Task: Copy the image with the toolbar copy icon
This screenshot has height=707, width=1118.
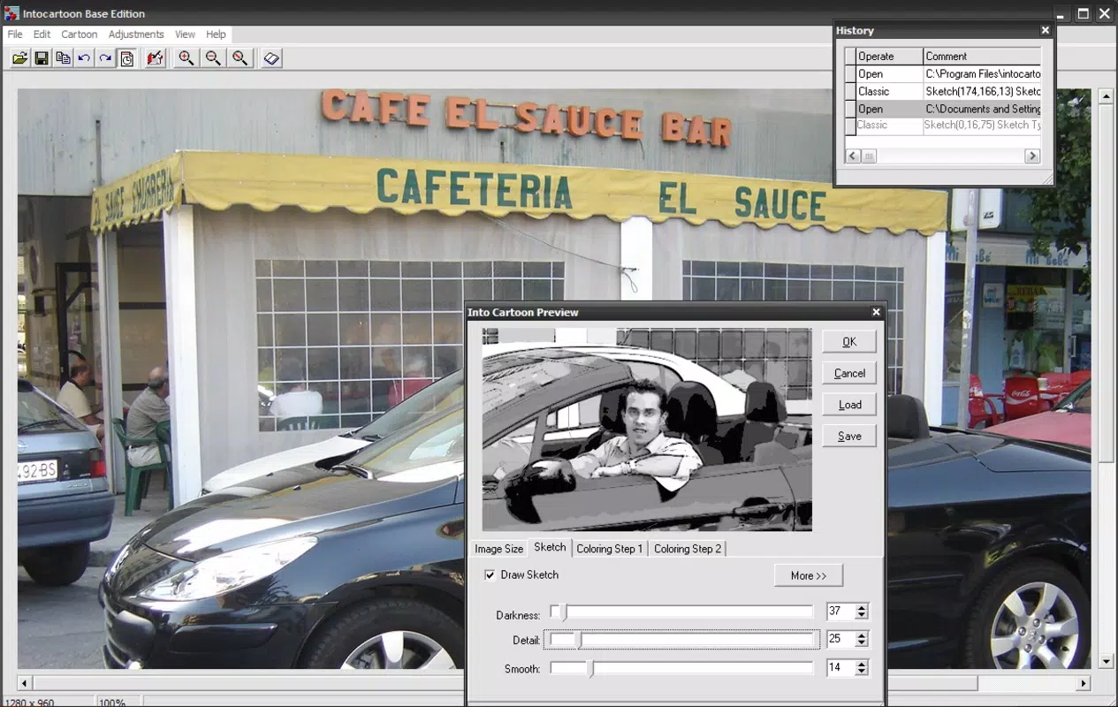Action: 63,58
